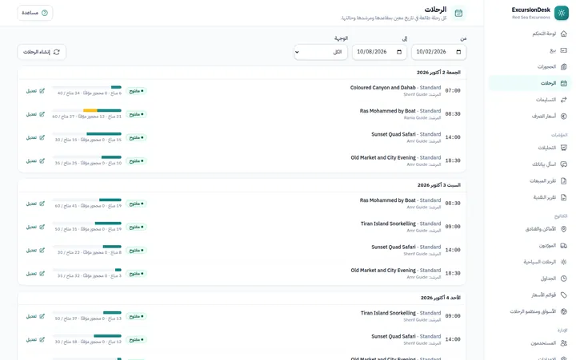Open تقرير المبيعات document icon
The width and height of the screenshot is (576, 360).
[563, 180]
